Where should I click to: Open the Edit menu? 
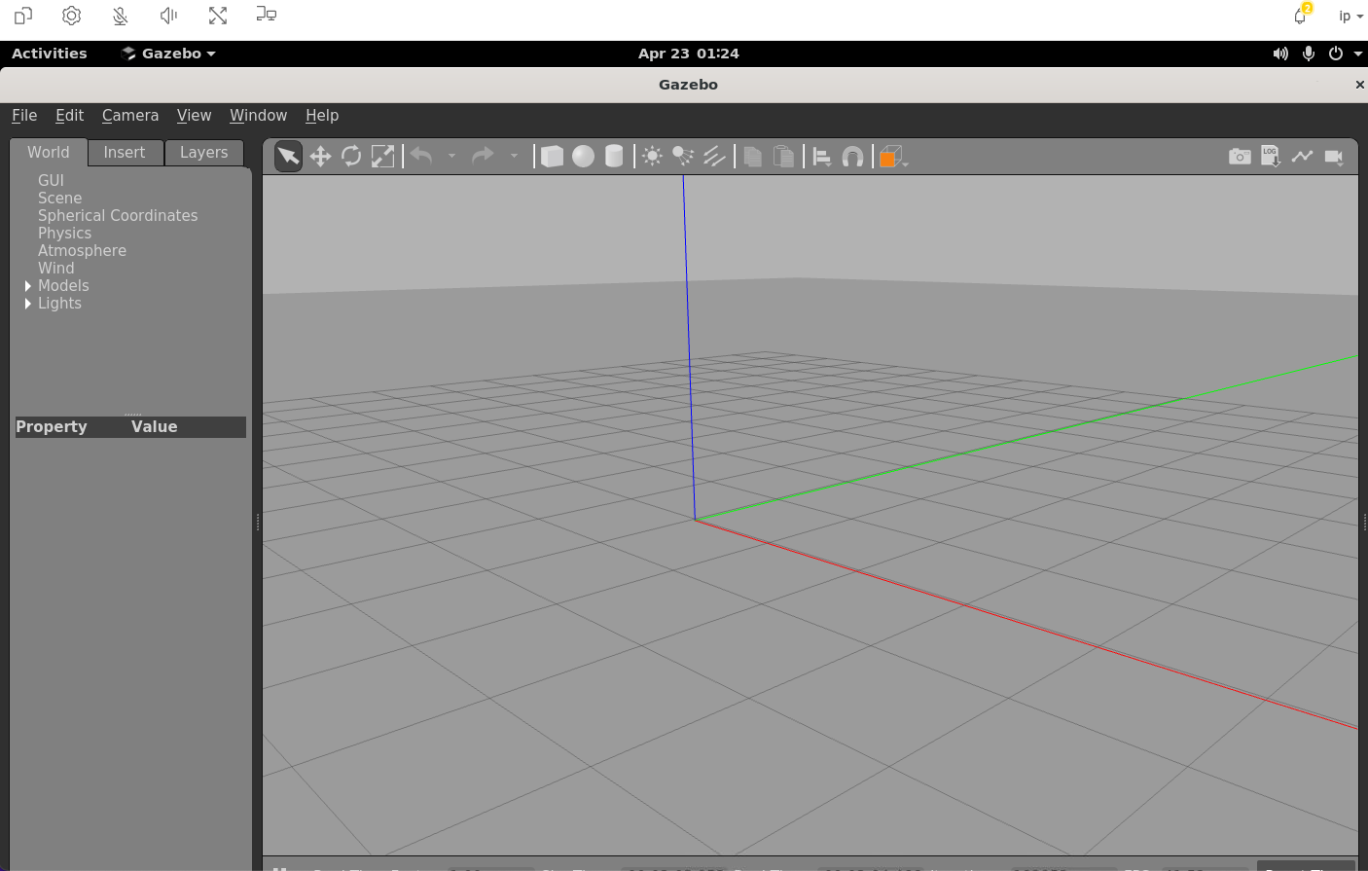coord(70,116)
